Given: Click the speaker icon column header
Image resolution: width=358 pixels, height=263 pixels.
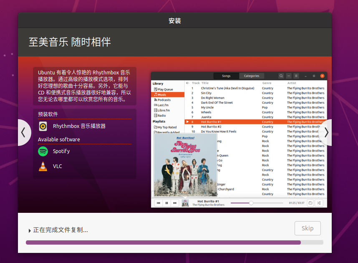Looking at the screenshot, I should [x=187, y=83].
